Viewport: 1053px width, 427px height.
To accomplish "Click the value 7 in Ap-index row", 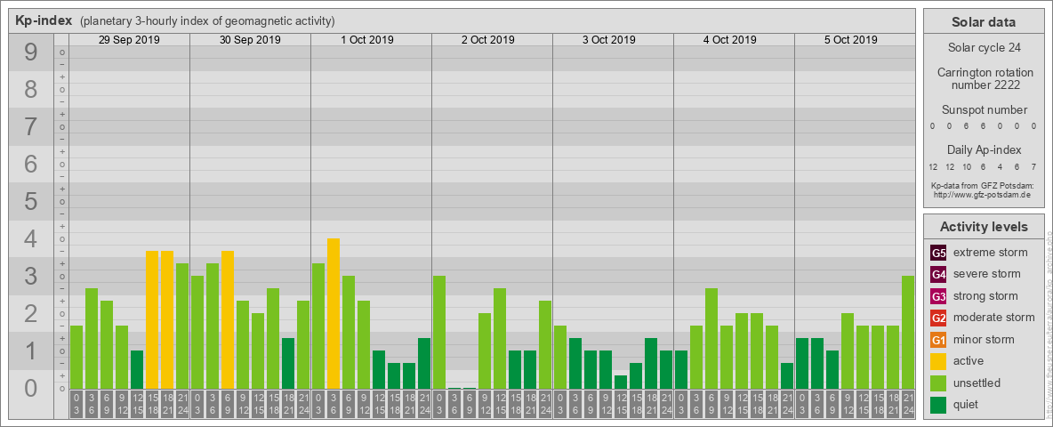I will (x=1034, y=166).
